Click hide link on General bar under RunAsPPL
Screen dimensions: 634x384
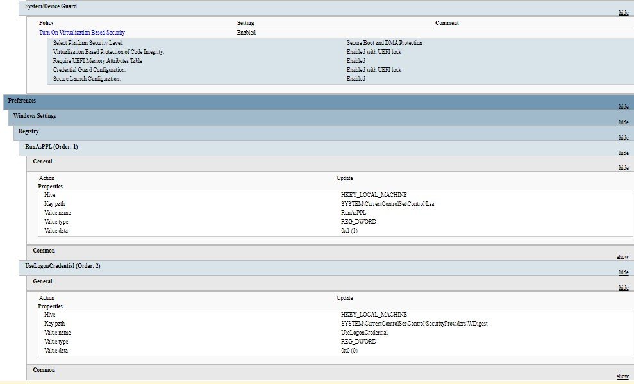coord(624,168)
